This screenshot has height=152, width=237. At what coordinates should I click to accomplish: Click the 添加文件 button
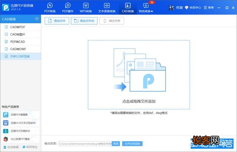pyautogui.click(x=57, y=21)
